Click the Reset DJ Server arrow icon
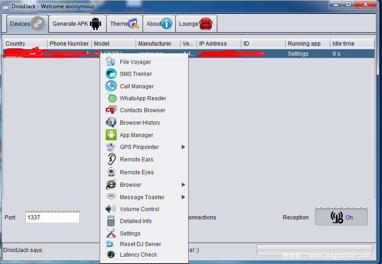This screenshot has width=382, height=264. [109, 244]
